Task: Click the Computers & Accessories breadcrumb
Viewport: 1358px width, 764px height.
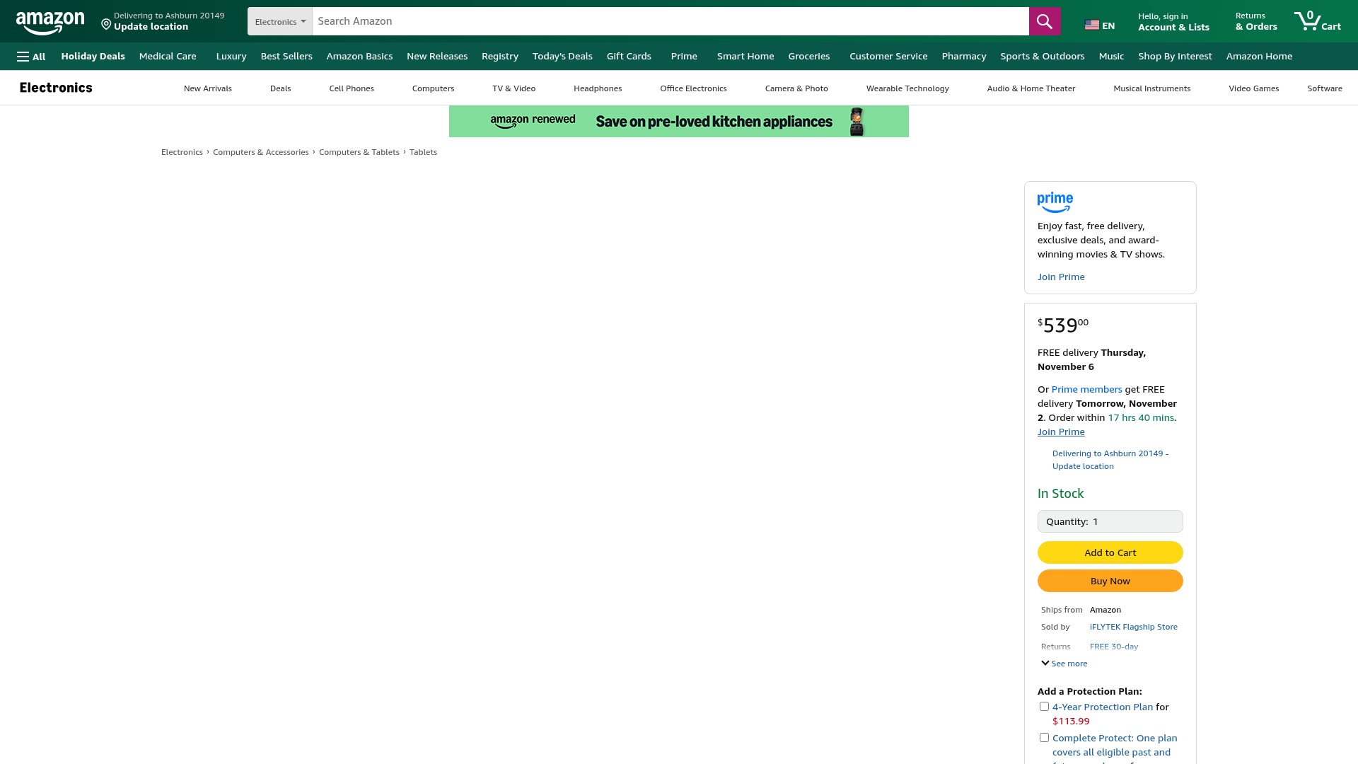Action: pos(260,152)
